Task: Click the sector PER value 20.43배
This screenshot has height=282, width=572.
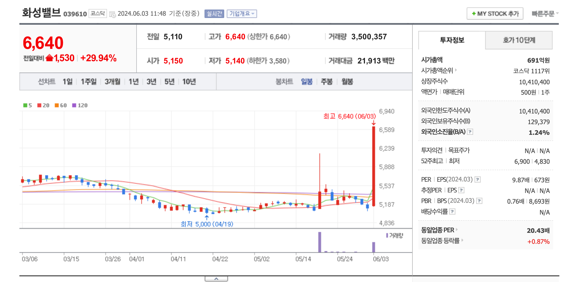Action: [538, 231]
